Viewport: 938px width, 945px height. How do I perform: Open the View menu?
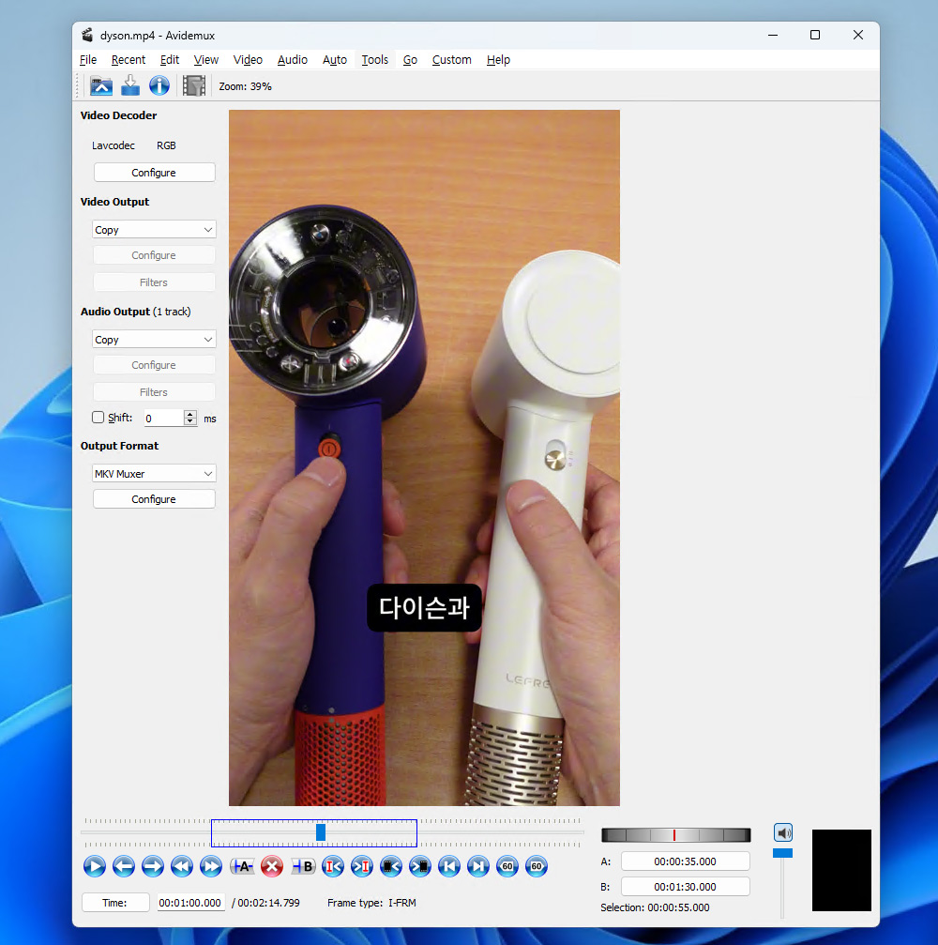(x=206, y=60)
